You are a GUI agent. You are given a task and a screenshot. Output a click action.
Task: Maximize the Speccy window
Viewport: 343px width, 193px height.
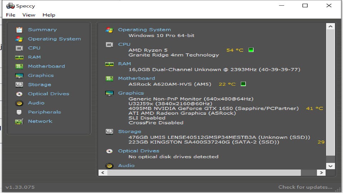coord(305,5)
